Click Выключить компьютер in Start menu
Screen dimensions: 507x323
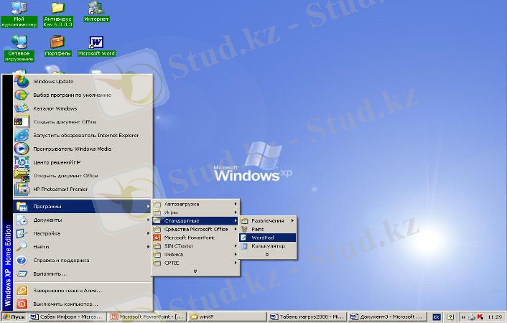click(x=66, y=304)
